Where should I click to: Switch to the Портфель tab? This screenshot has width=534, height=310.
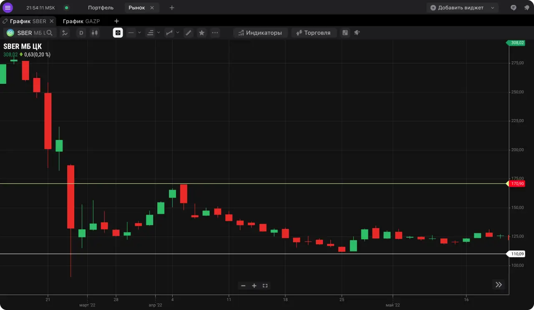point(101,7)
